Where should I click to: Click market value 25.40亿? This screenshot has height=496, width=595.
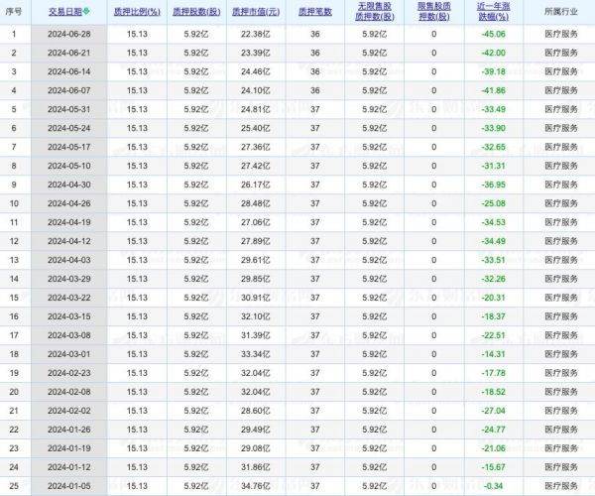point(256,128)
